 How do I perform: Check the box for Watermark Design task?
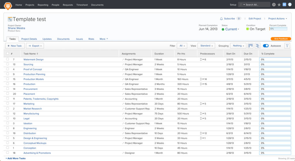coord(8,59)
